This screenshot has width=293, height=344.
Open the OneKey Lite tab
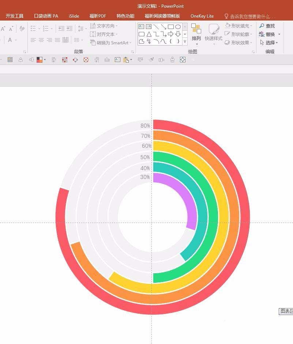[x=202, y=16]
